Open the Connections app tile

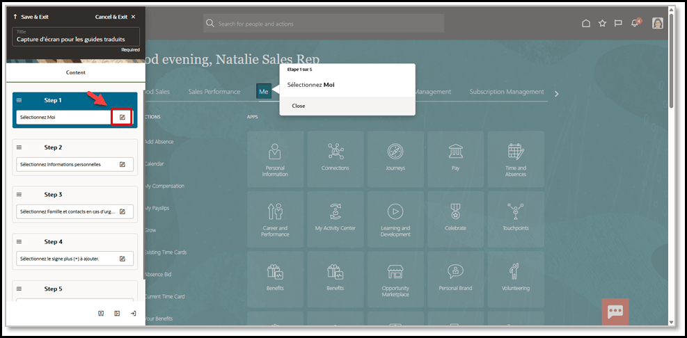pyautogui.click(x=335, y=159)
